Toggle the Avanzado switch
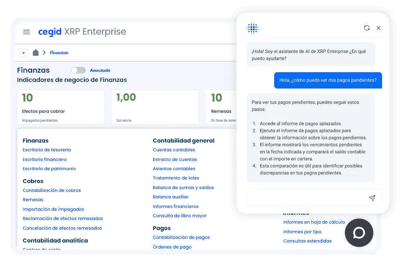Screen dimensions: 402x265 tap(78, 70)
